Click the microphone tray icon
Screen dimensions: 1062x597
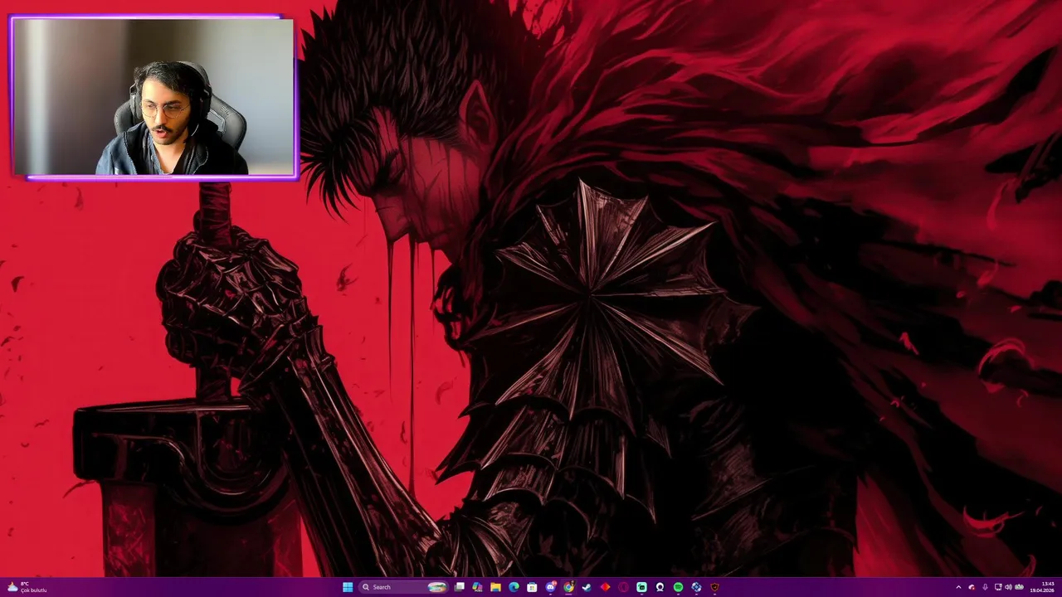pyautogui.click(x=985, y=587)
